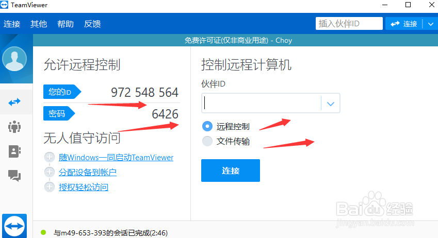Image resolution: width=438 pixels, height=238 pixels.
Task: Maximize the TeamViewer window
Action: click(x=408, y=5)
